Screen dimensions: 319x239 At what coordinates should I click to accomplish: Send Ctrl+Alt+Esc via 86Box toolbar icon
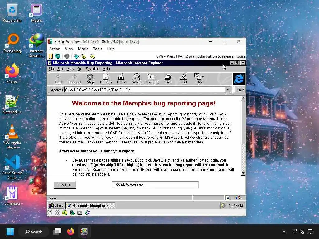click(x=83, y=56)
